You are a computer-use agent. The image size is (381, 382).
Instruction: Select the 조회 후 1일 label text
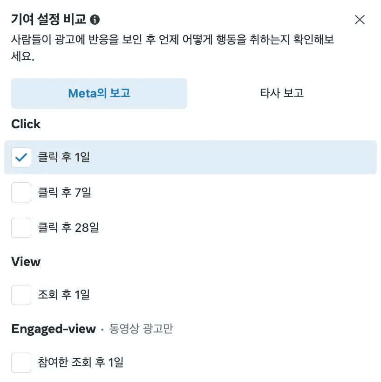pyautogui.click(x=64, y=295)
